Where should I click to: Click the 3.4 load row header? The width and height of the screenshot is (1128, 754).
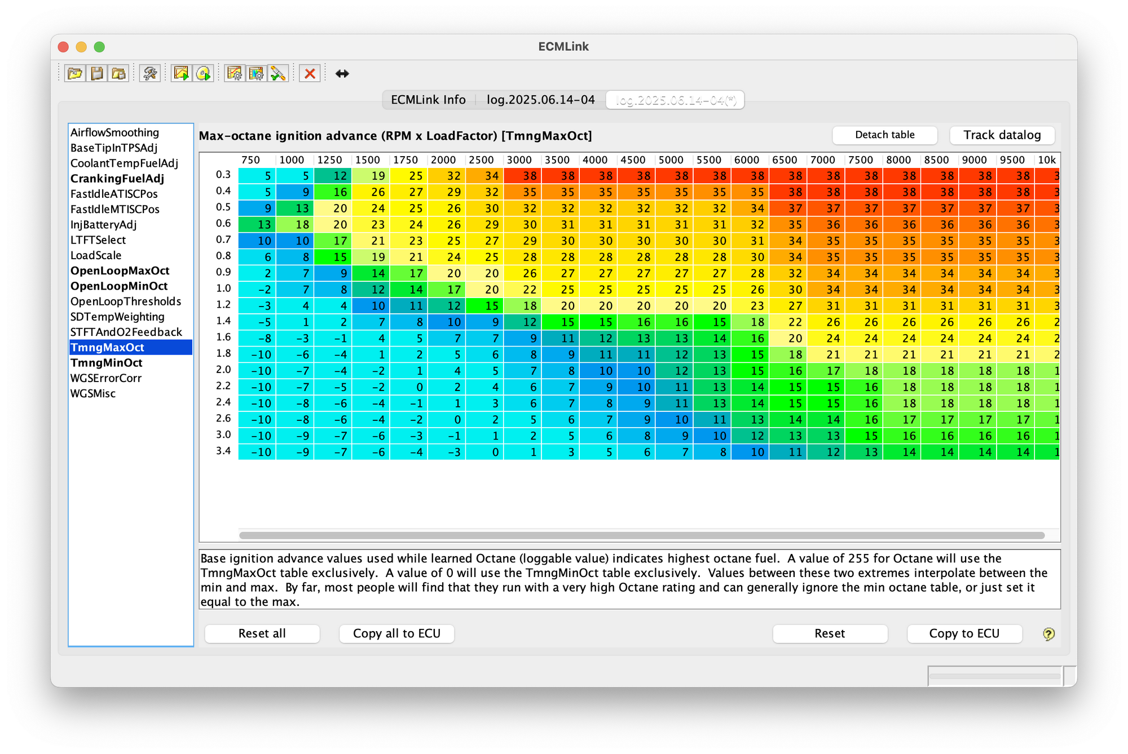click(223, 451)
